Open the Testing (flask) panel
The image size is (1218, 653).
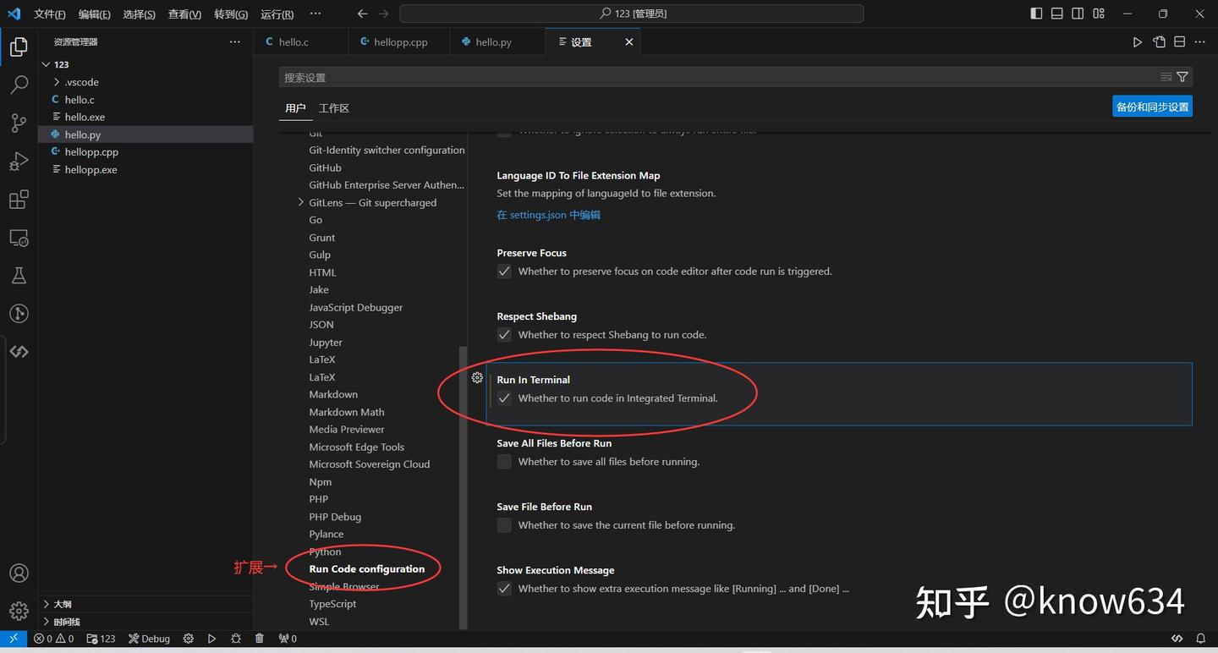click(x=19, y=275)
